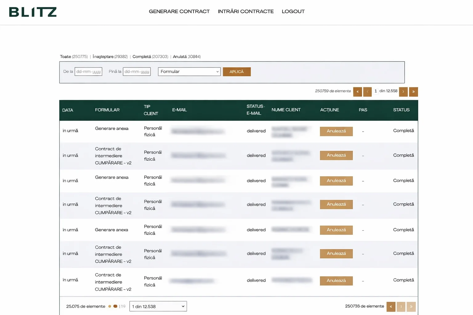The image size is (473, 315).
Task: Click previous page arrow in top pagination
Action: point(367,92)
